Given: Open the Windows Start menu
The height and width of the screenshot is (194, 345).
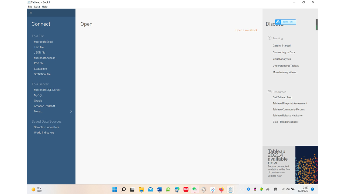Looking at the screenshot, I should click(x=115, y=189).
